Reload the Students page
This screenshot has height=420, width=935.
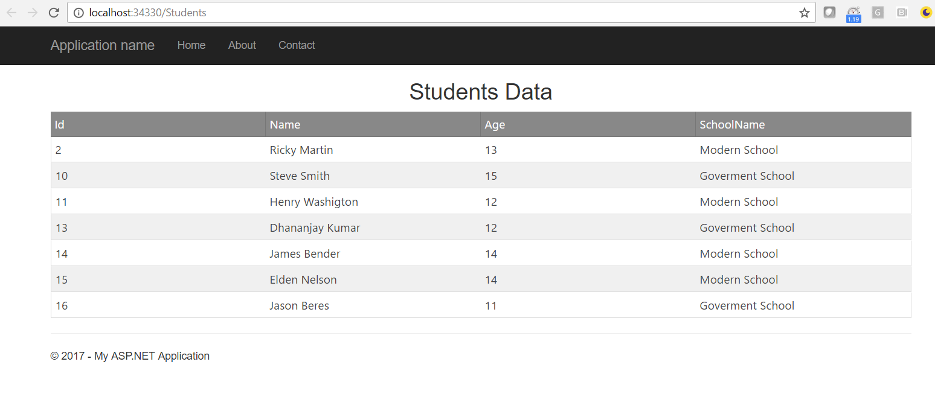point(54,13)
